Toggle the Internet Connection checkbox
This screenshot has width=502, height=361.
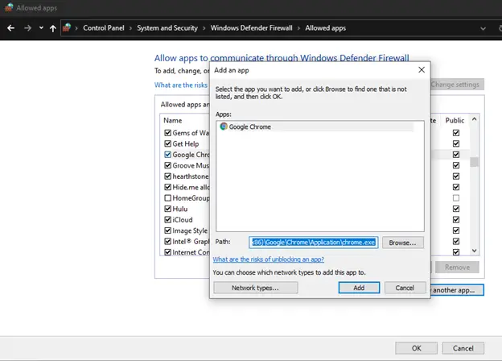pyautogui.click(x=168, y=252)
